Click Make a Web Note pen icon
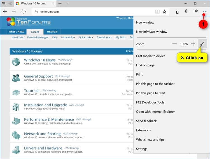Viewport: 210px width, 159px height. pos(186,12)
